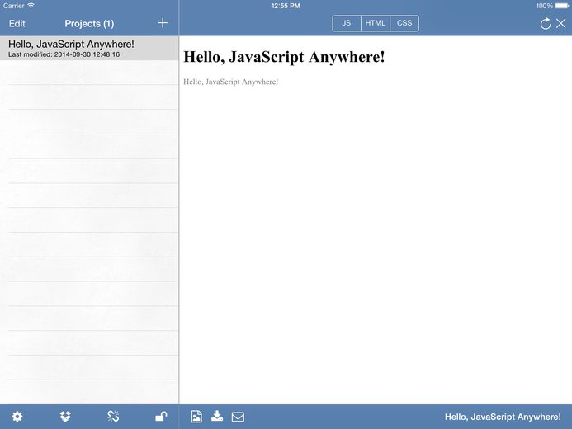
Task: Tap the Wi-Fi status icon
Action: click(x=31, y=6)
